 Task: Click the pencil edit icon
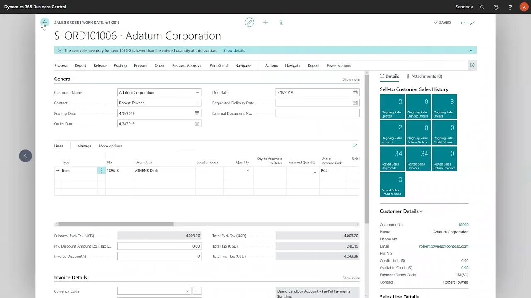249,22
